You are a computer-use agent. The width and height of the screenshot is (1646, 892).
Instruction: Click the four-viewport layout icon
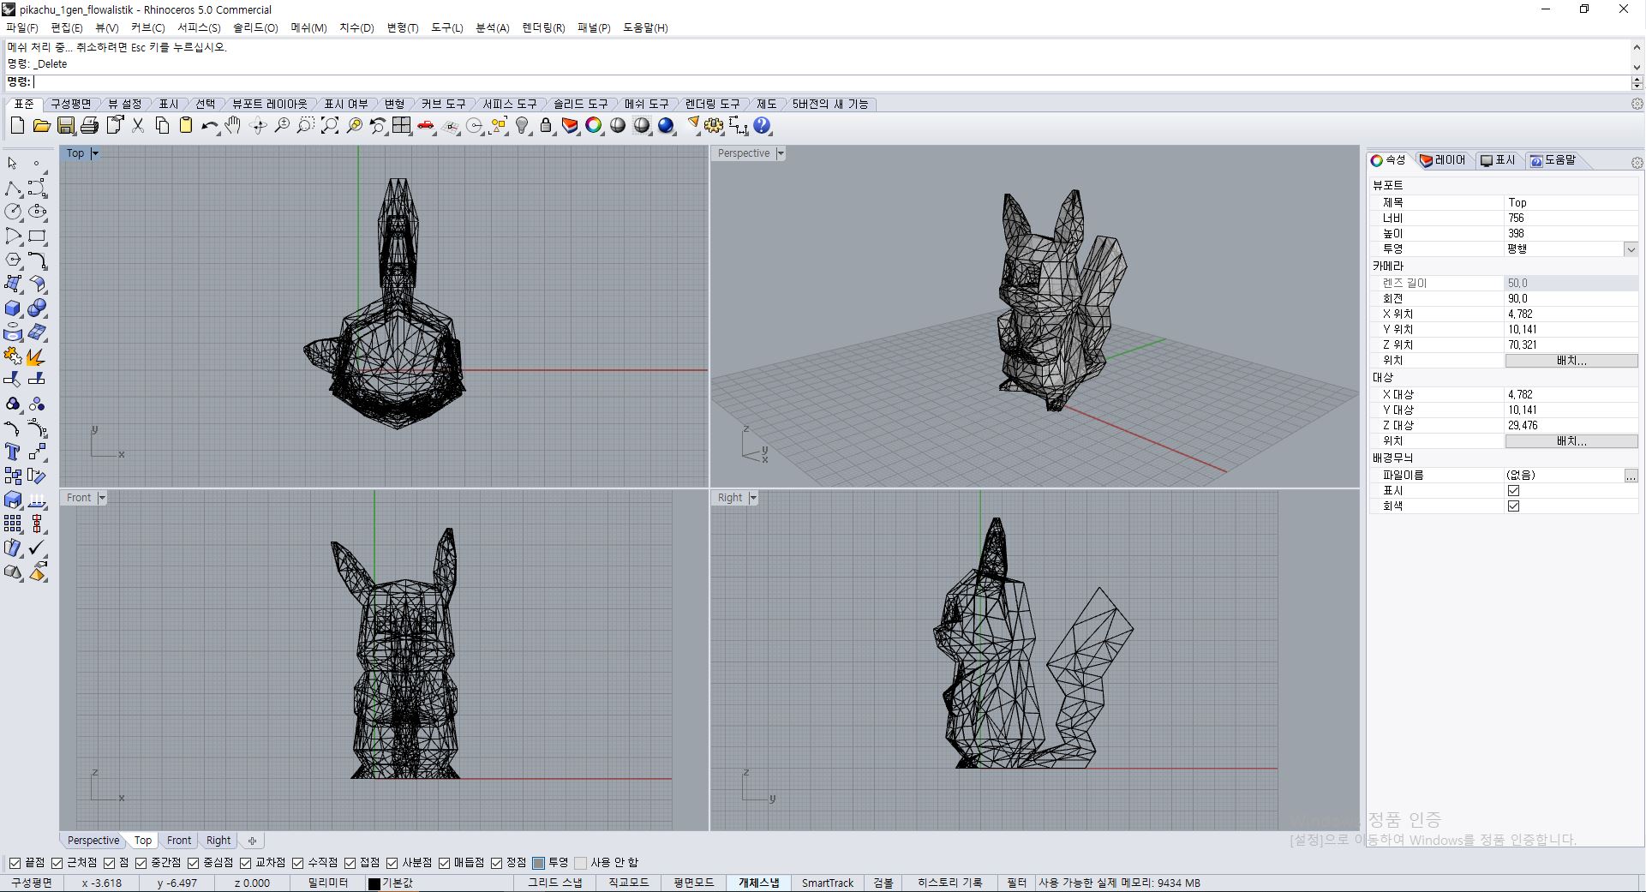(402, 126)
